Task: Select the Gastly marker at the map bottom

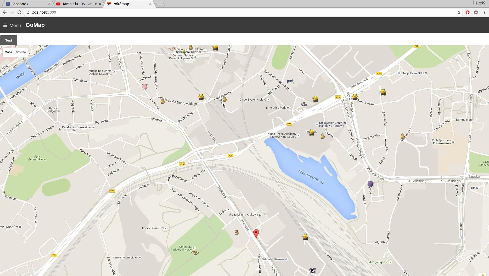Action: (312, 271)
